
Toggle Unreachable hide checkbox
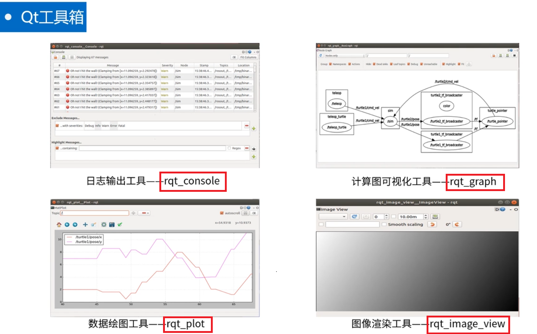point(422,64)
